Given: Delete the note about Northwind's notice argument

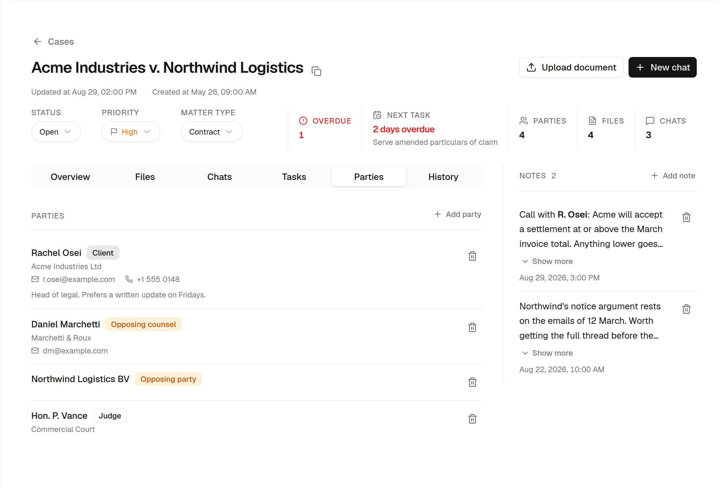Looking at the screenshot, I should (686, 309).
